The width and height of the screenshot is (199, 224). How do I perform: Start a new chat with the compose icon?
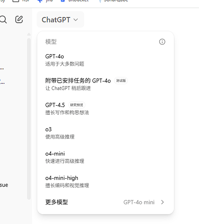pyautogui.click(x=19, y=19)
